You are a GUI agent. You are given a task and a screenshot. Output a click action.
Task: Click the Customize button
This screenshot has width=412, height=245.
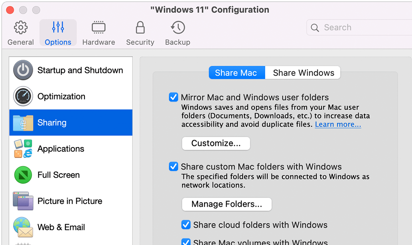pos(216,143)
